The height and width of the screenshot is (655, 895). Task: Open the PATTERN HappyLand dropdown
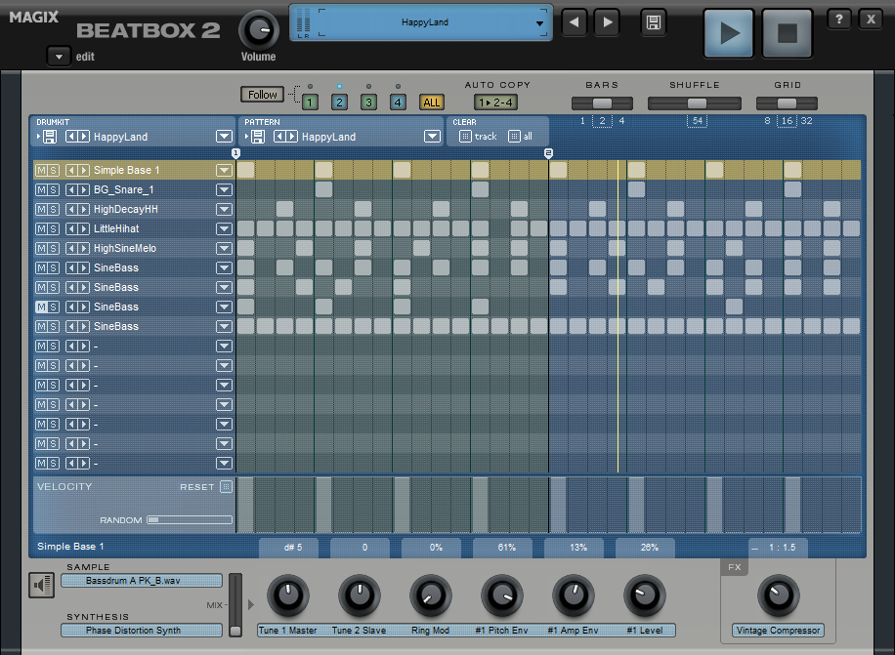[432, 137]
